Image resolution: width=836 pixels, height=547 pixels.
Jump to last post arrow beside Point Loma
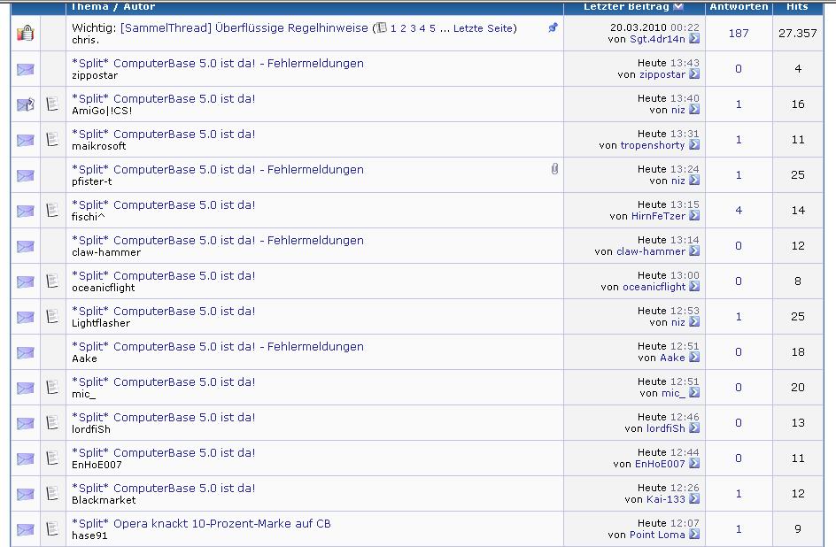(x=693, y=535)
